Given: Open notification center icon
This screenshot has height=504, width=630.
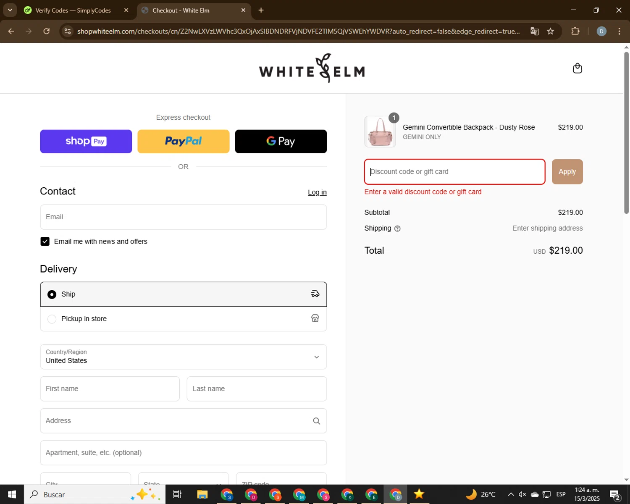Looking at the screenshot, I should click(x=615, y=494).
